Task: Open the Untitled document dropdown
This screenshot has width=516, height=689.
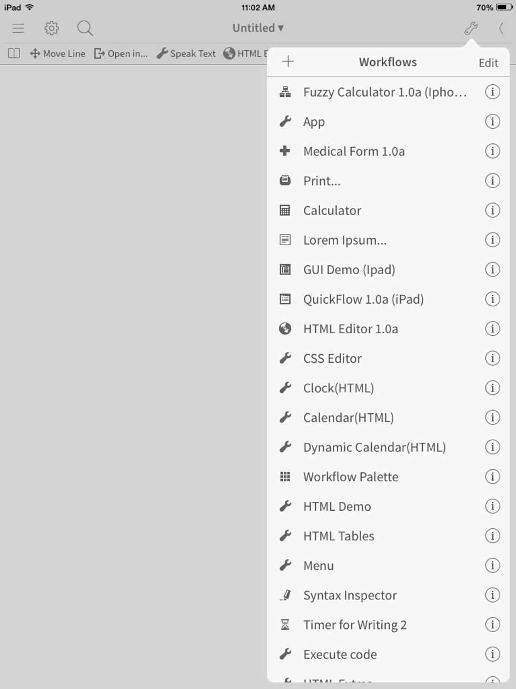Action: point(257,28)
